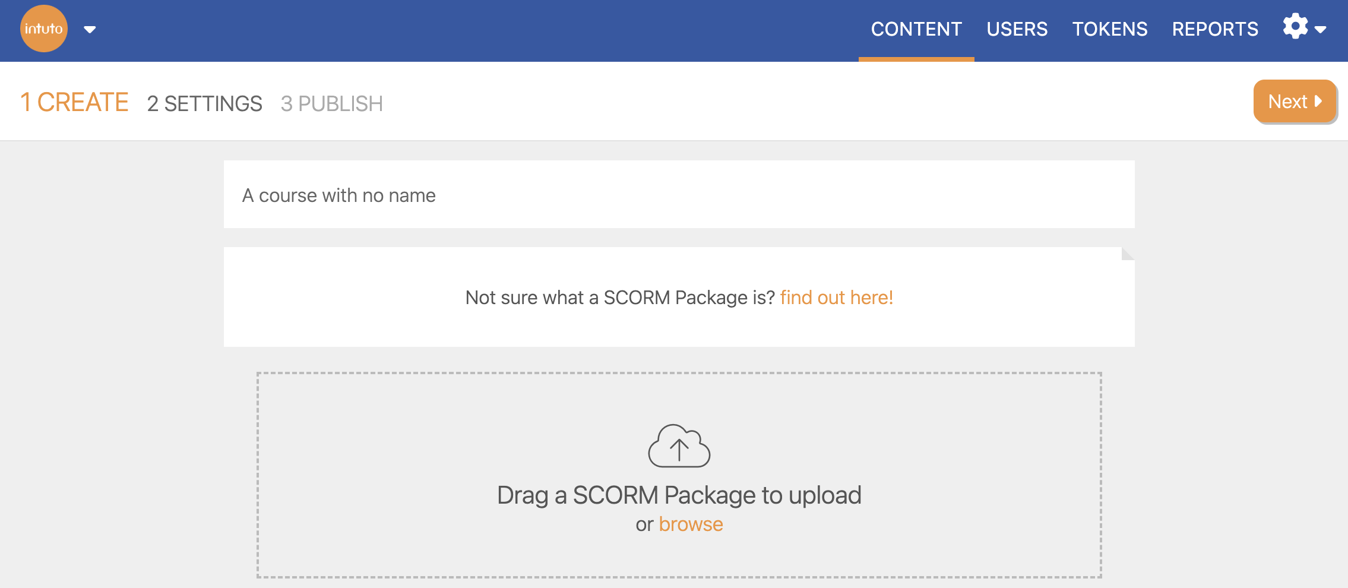Click the settings gear icon
Screen dimensions: 1348x588
click(1295, 27)
